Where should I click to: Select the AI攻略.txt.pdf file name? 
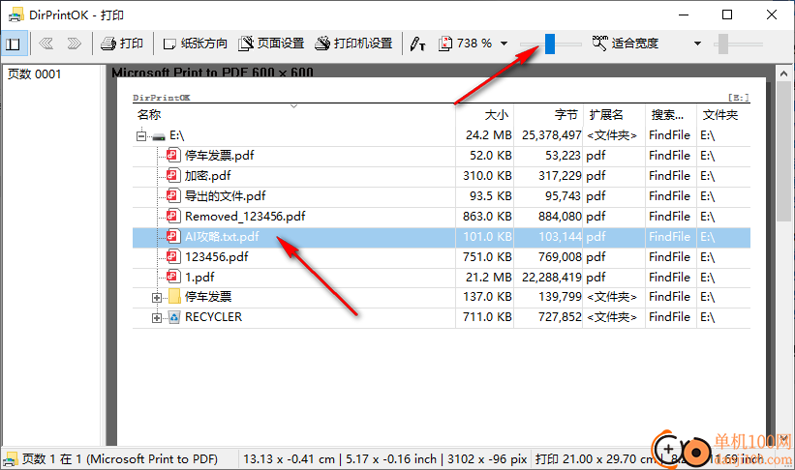tap(222, 237)
